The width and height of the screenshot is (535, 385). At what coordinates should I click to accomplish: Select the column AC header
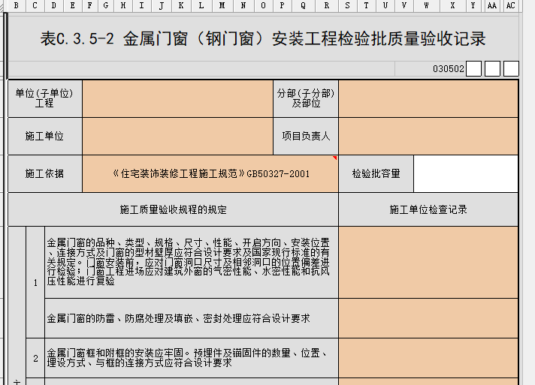[510, 5]
